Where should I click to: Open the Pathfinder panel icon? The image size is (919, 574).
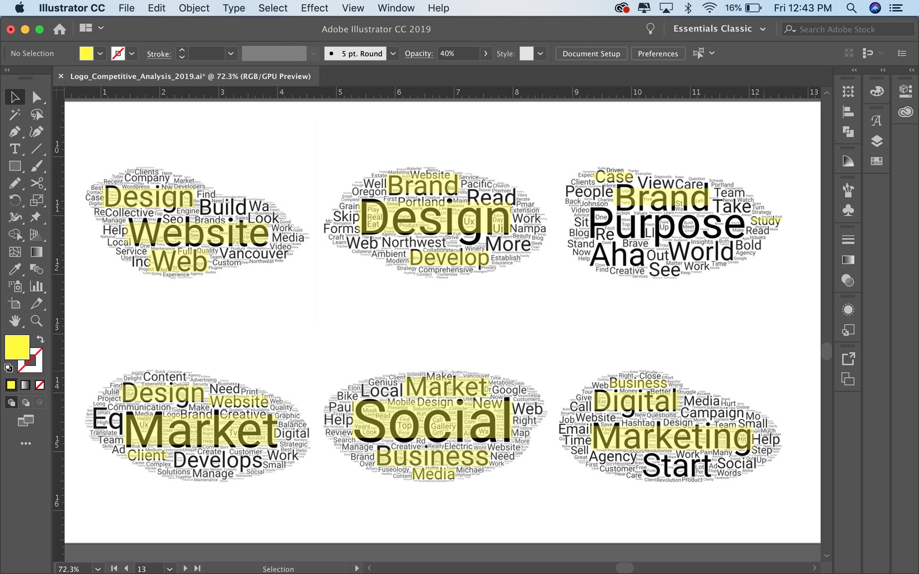point(848,132)
